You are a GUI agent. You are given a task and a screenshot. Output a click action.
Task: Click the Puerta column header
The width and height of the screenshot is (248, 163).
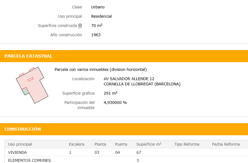pos(121,144)
